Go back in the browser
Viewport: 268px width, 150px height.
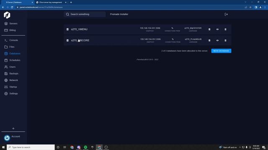[3, 7]
